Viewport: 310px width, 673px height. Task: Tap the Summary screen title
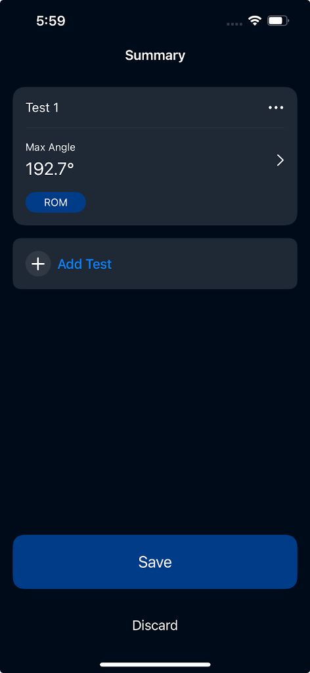click(x=155, y=55)
